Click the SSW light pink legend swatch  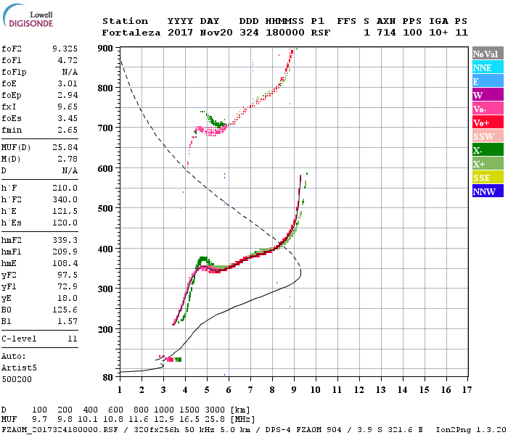coord(488,136)
